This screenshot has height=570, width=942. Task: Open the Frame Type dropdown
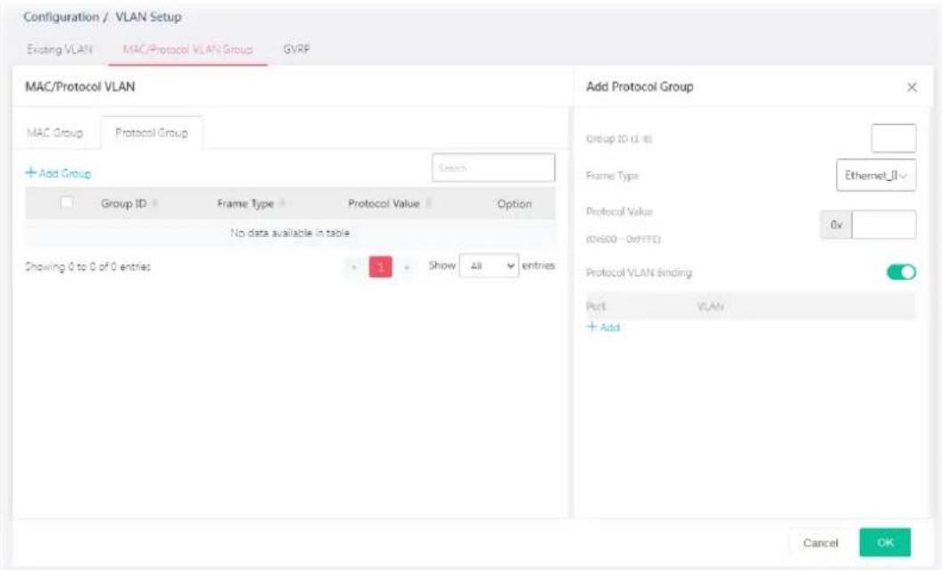click(x=876, y=176)
